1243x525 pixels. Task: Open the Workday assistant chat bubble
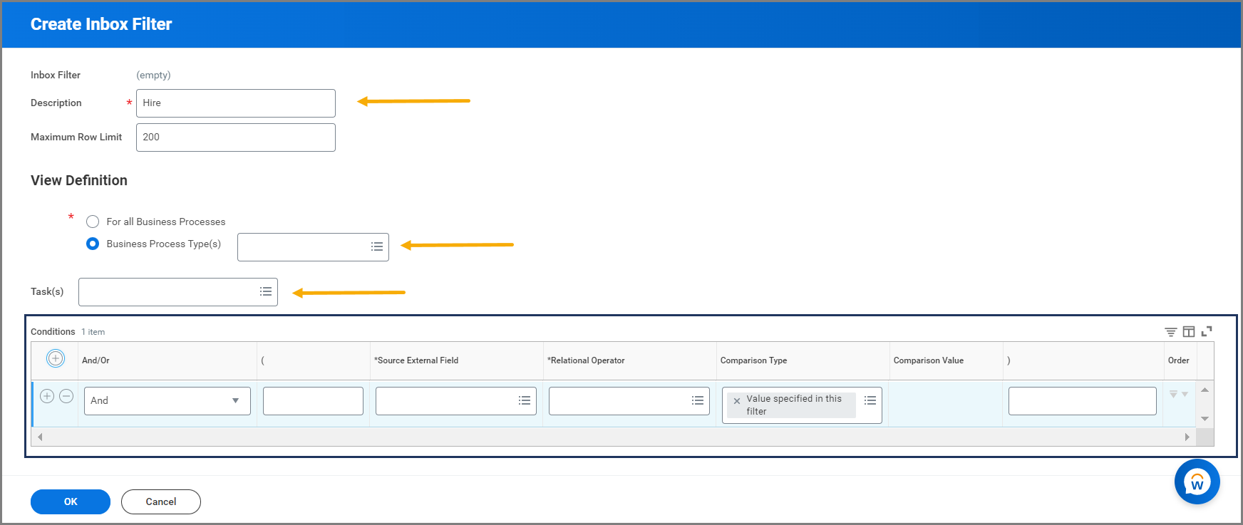pos(1197,482)
